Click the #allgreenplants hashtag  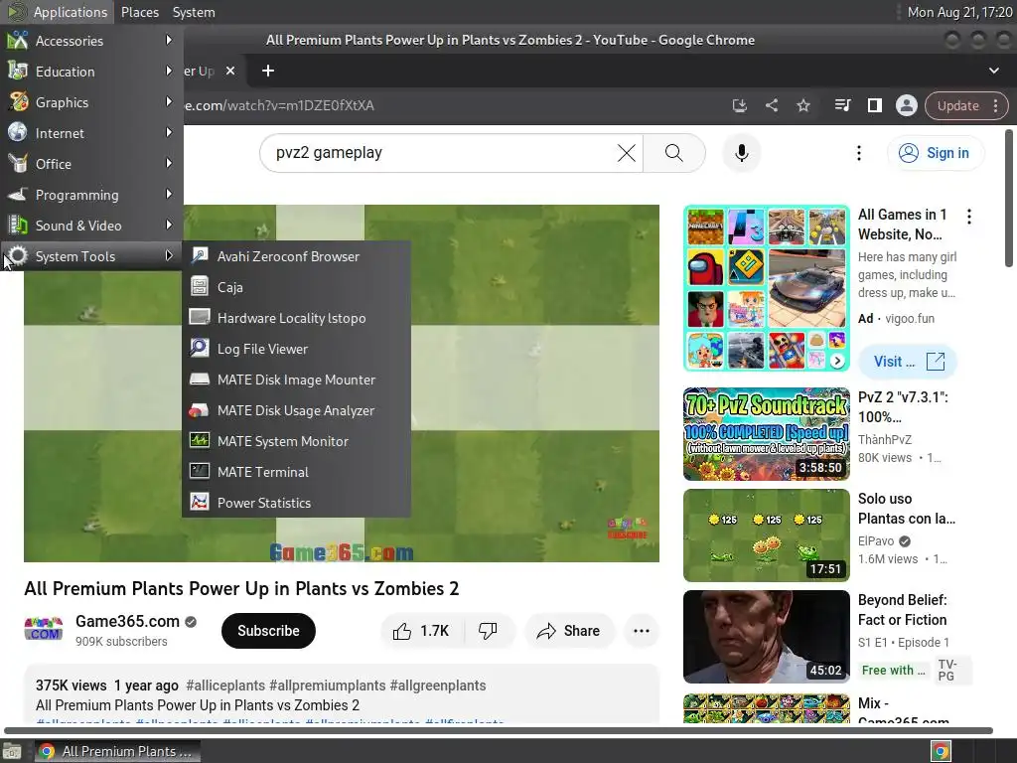coord(438,686)
